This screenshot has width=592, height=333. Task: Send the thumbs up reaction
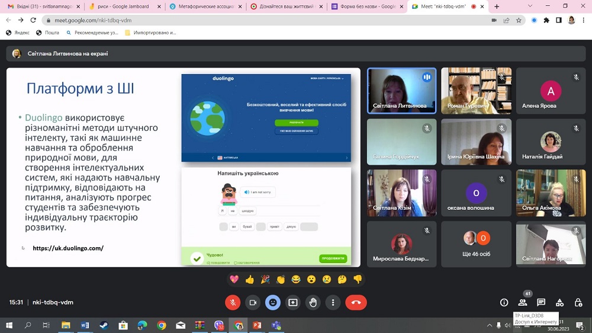click(x=250, y=279)
